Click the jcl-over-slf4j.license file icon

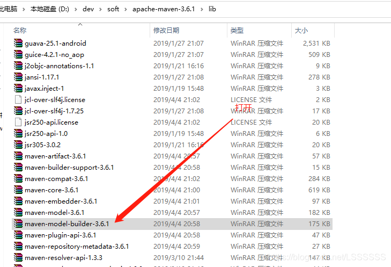tap(18, 100)
